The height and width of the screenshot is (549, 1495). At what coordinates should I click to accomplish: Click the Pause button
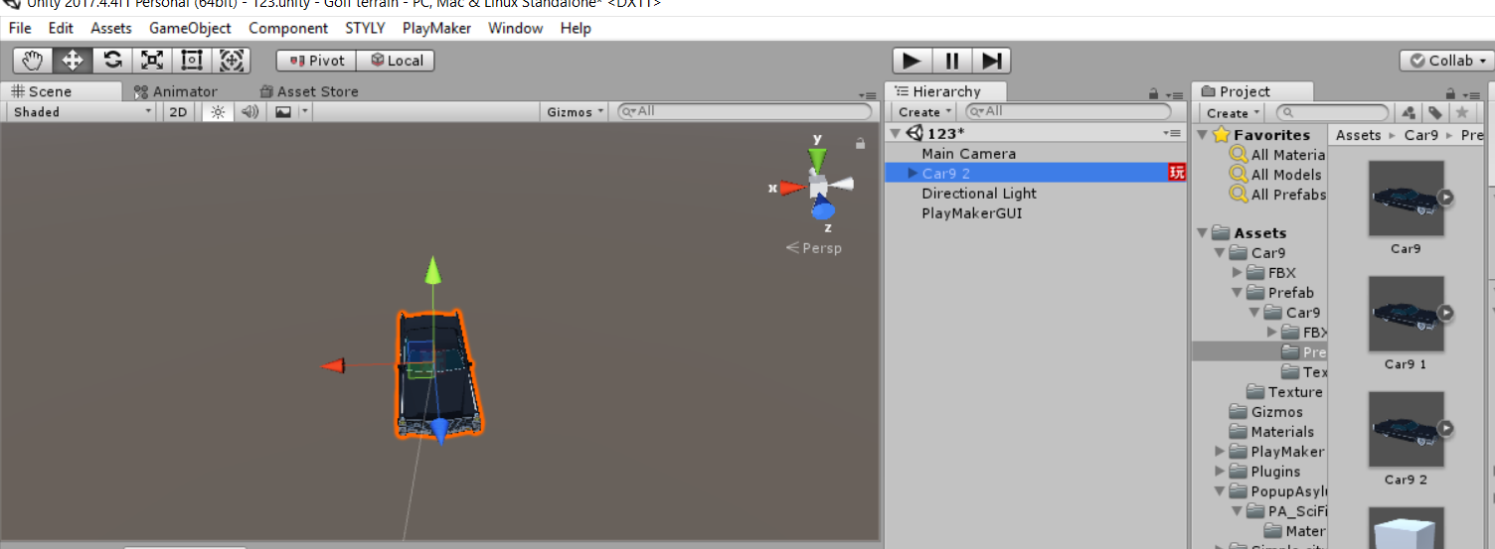pyautogui.click(x=951, y=61)
